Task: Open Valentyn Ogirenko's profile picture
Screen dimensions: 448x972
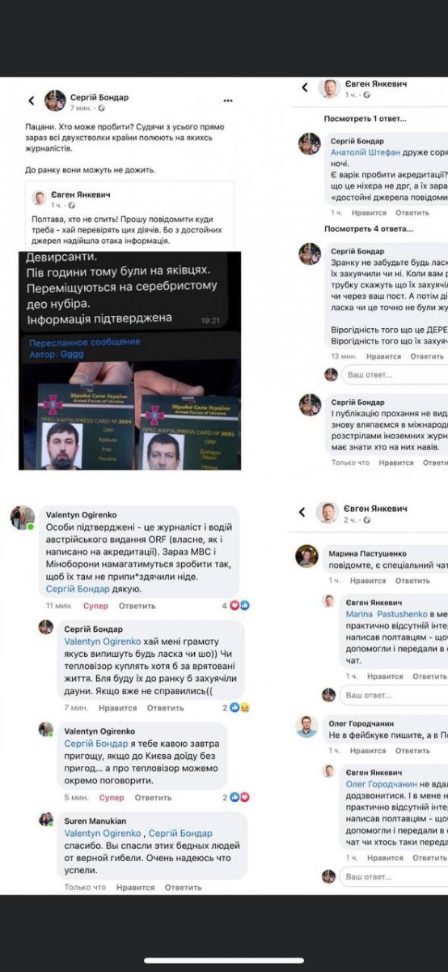Action: tap(22, 518)
